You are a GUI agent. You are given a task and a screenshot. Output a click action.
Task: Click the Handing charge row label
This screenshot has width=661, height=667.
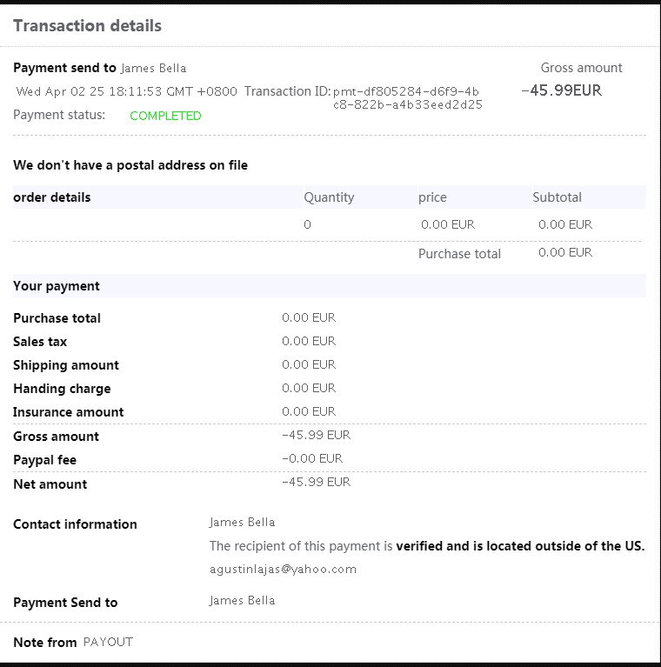[62, 389]
